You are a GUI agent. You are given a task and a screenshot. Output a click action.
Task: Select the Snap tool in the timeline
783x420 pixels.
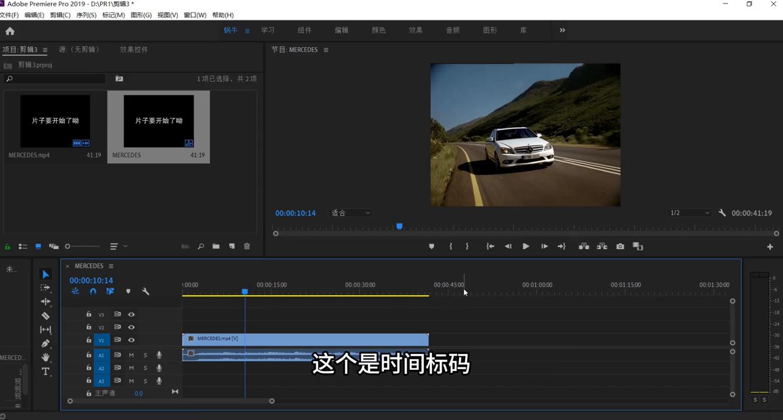click(93, 291)
